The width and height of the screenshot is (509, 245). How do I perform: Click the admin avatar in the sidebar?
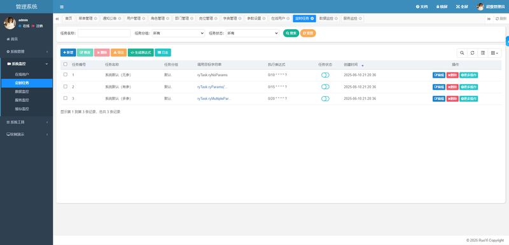10,23
